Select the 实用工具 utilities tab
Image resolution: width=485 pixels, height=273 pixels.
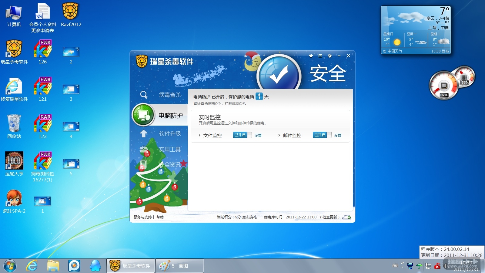170,150
